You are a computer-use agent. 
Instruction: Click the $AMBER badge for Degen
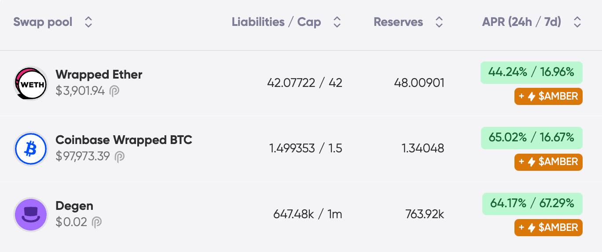point(548,227)
